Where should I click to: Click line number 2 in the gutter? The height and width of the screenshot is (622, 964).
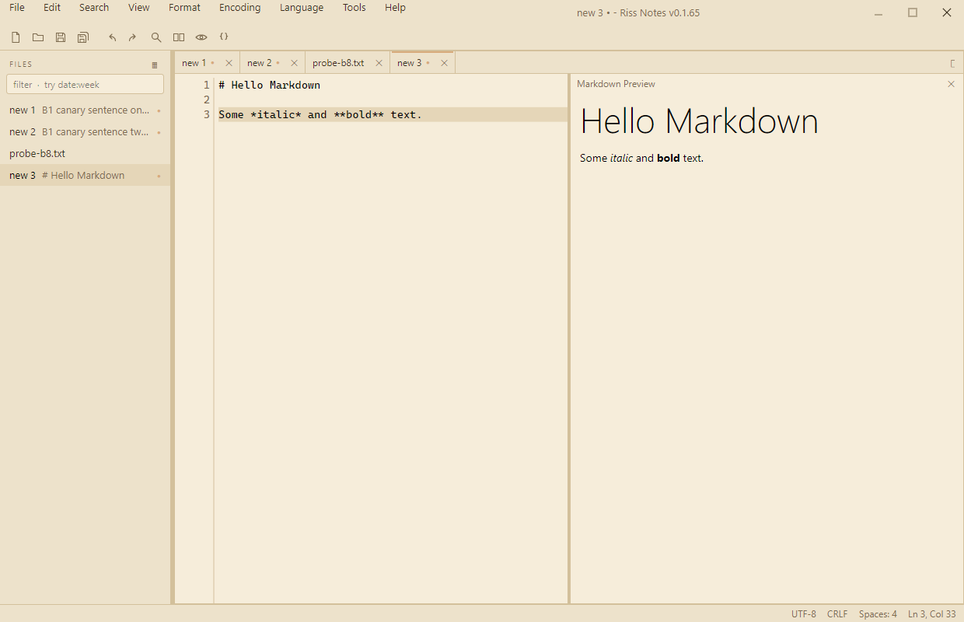206,100
